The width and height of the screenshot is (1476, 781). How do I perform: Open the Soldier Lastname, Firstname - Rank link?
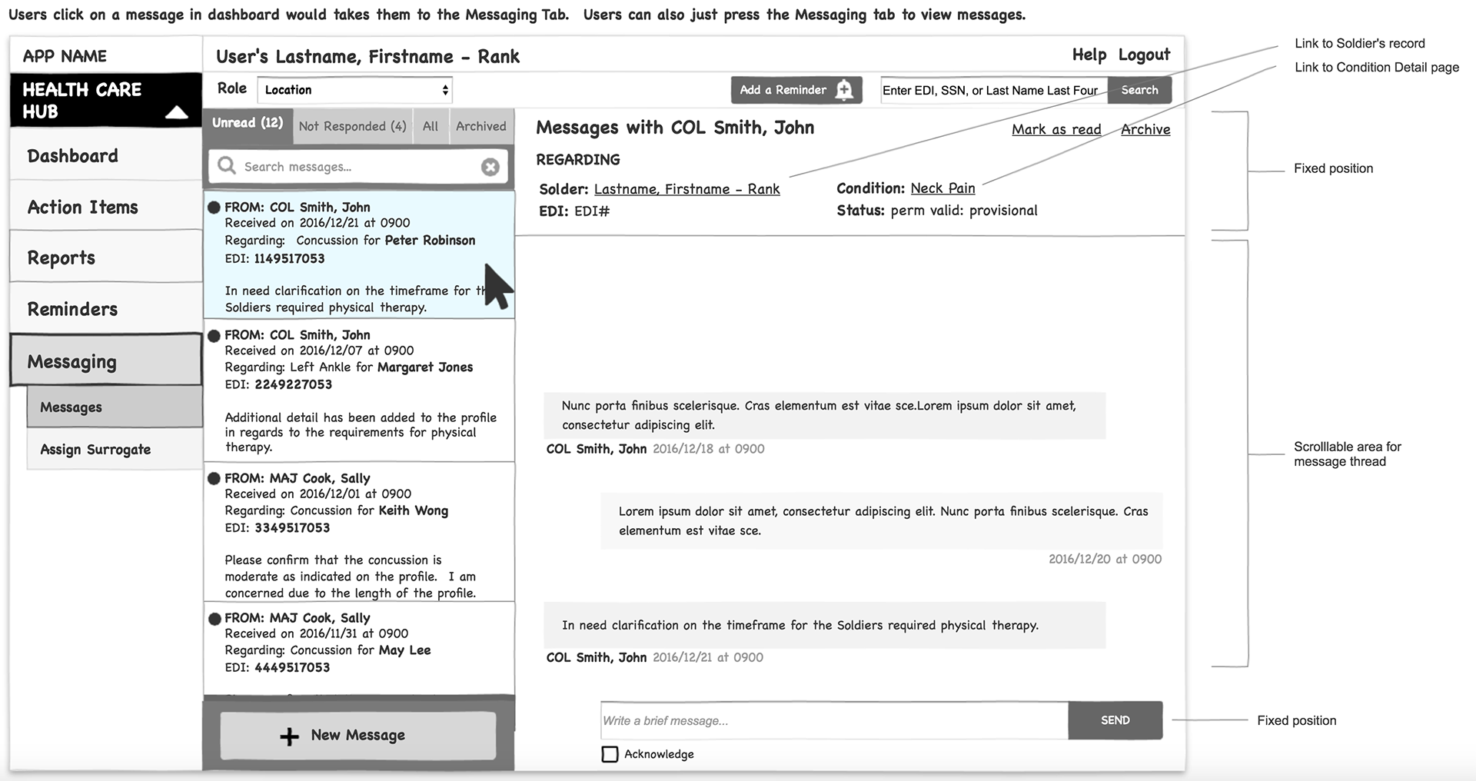click(x=686, y=189)
